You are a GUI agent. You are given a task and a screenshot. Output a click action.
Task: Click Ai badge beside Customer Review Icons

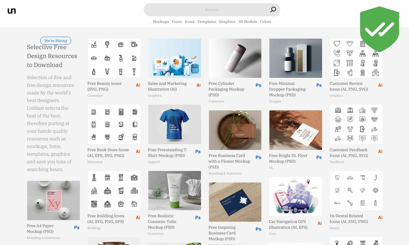[x=380, y=85]
